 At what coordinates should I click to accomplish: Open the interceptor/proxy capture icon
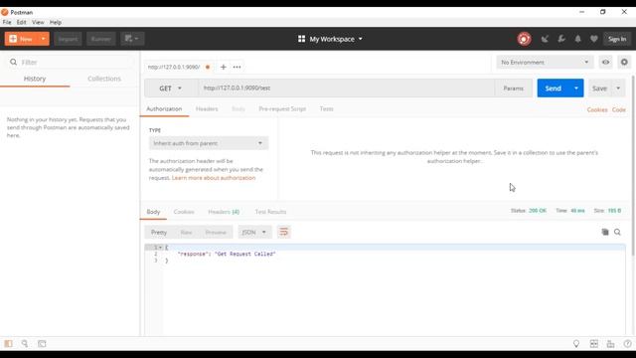[545, 39]
